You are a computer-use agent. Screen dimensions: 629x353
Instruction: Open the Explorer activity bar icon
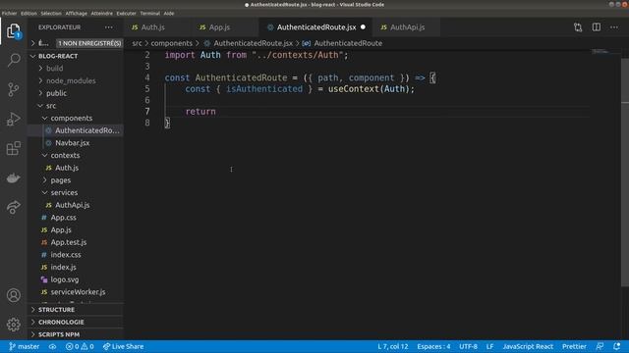[13, 31]
